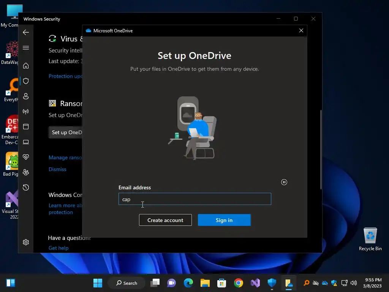The height and width of the screenshot is (292, 389).
Task: Go back in Windows Security
Action: 26,32
